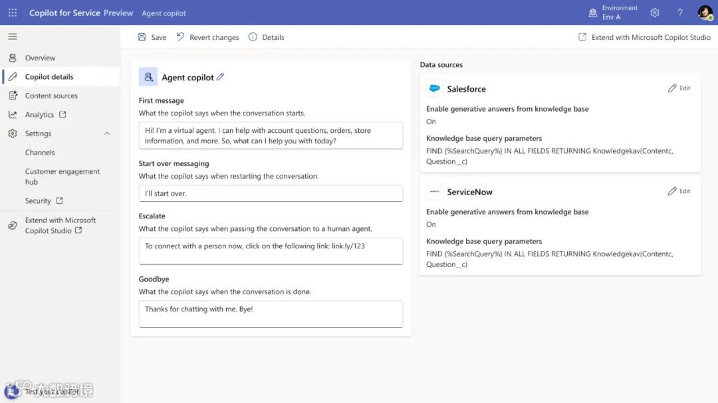
Task: Click the Analytics external link icon
Action: point(62,114)
